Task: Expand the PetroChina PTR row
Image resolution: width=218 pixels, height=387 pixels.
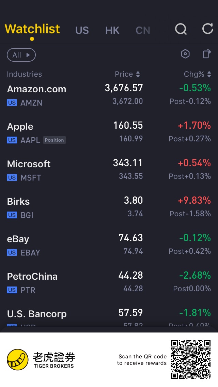Action: pyautogui.click(x=109, y=282)
